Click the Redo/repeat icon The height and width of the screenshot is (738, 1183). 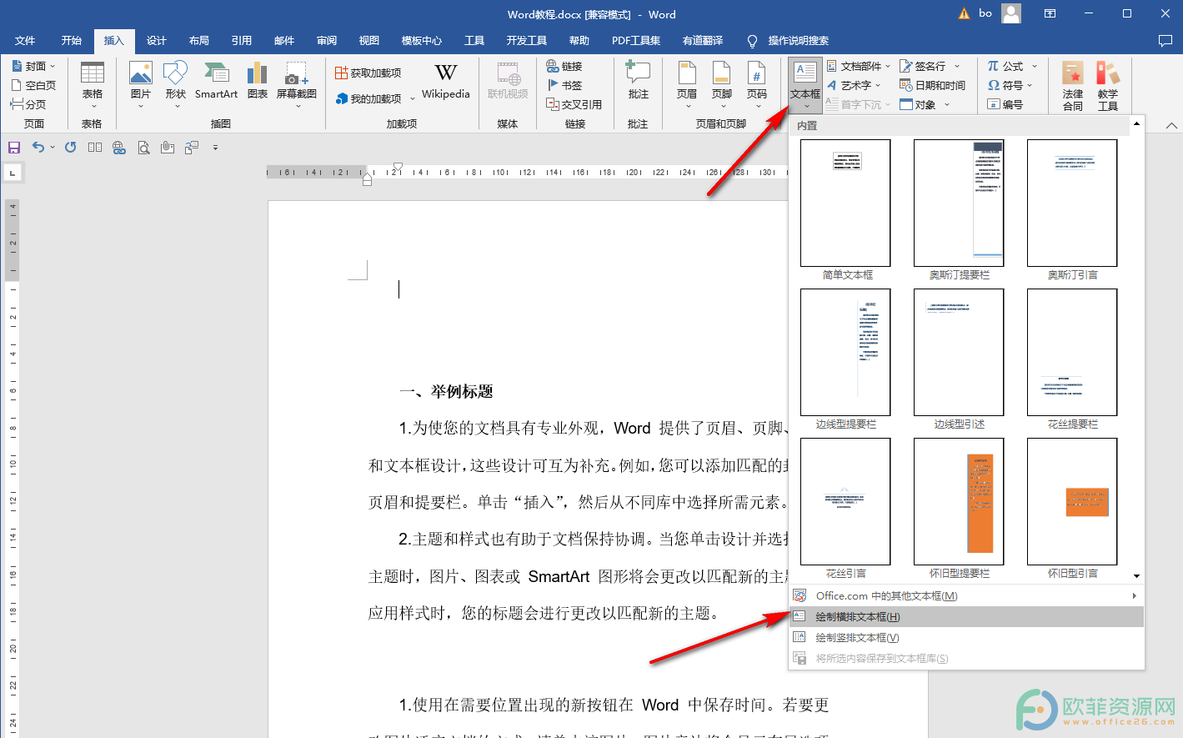(x=71, y=148)
